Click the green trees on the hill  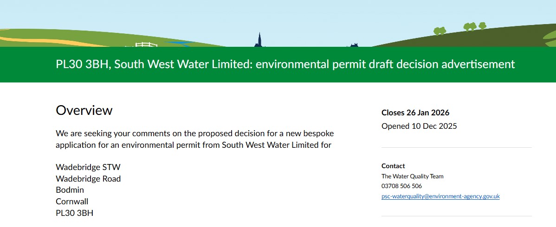tap(470, 27)
